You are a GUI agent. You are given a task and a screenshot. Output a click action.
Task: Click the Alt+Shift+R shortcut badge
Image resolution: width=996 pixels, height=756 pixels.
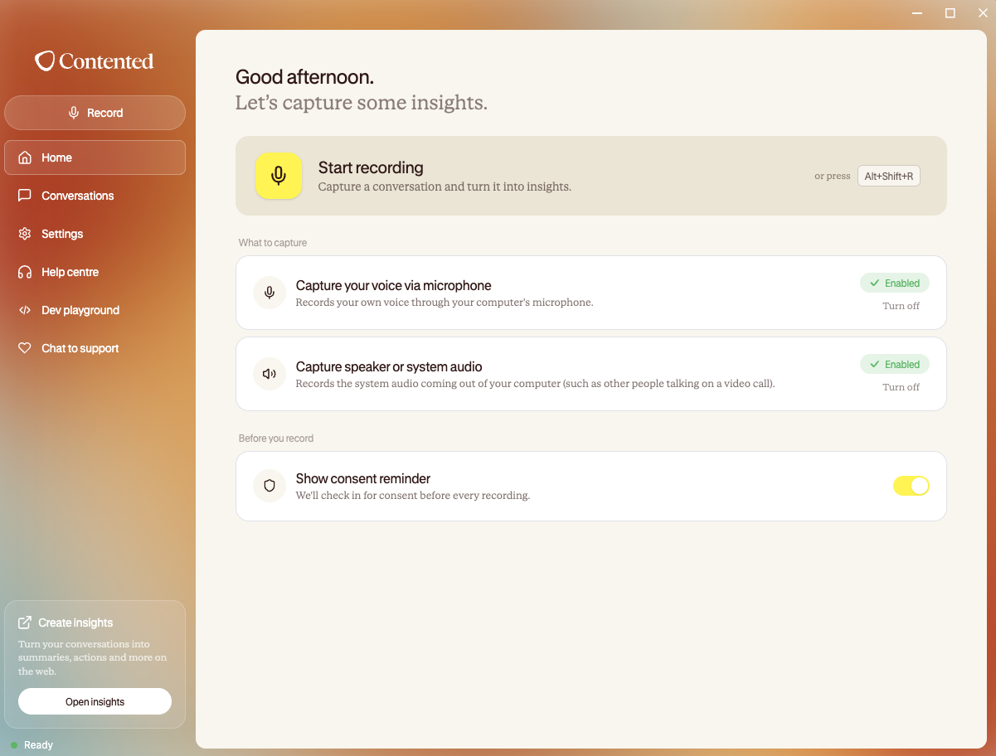[888, 176]
